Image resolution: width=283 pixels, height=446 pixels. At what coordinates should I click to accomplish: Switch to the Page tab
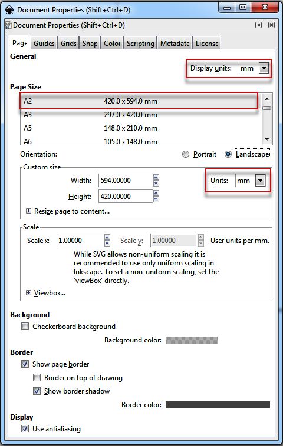19,43
